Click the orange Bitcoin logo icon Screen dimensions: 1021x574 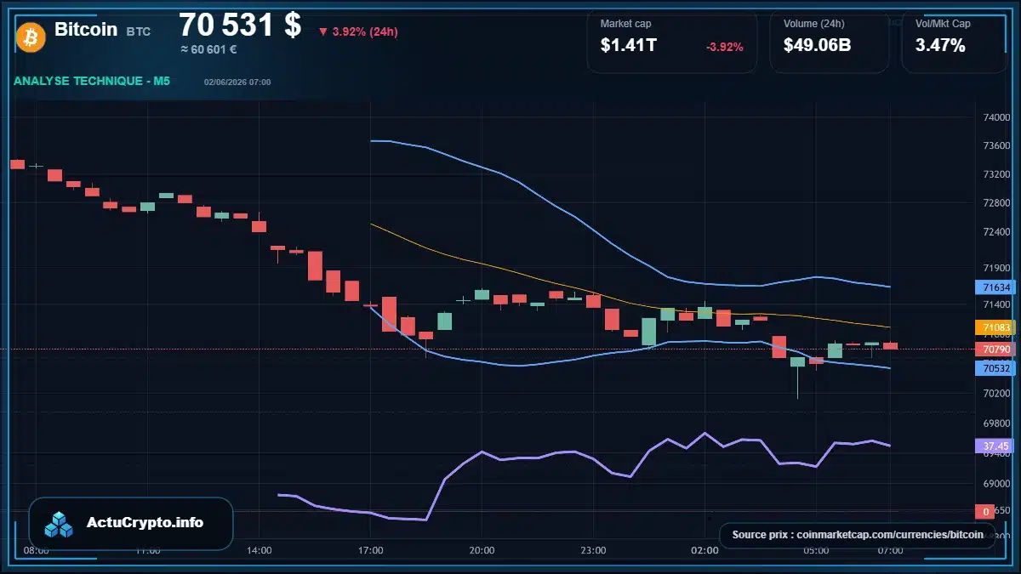(30, 37)
